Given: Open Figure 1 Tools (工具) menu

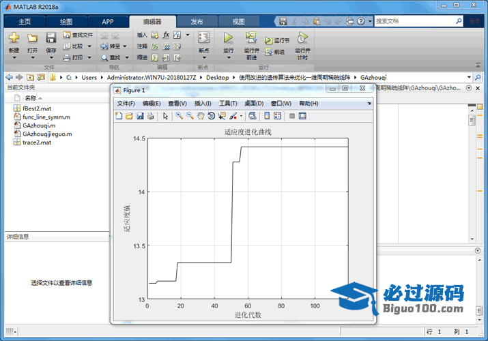Looking at the screenshot, I should pos(228,104).
